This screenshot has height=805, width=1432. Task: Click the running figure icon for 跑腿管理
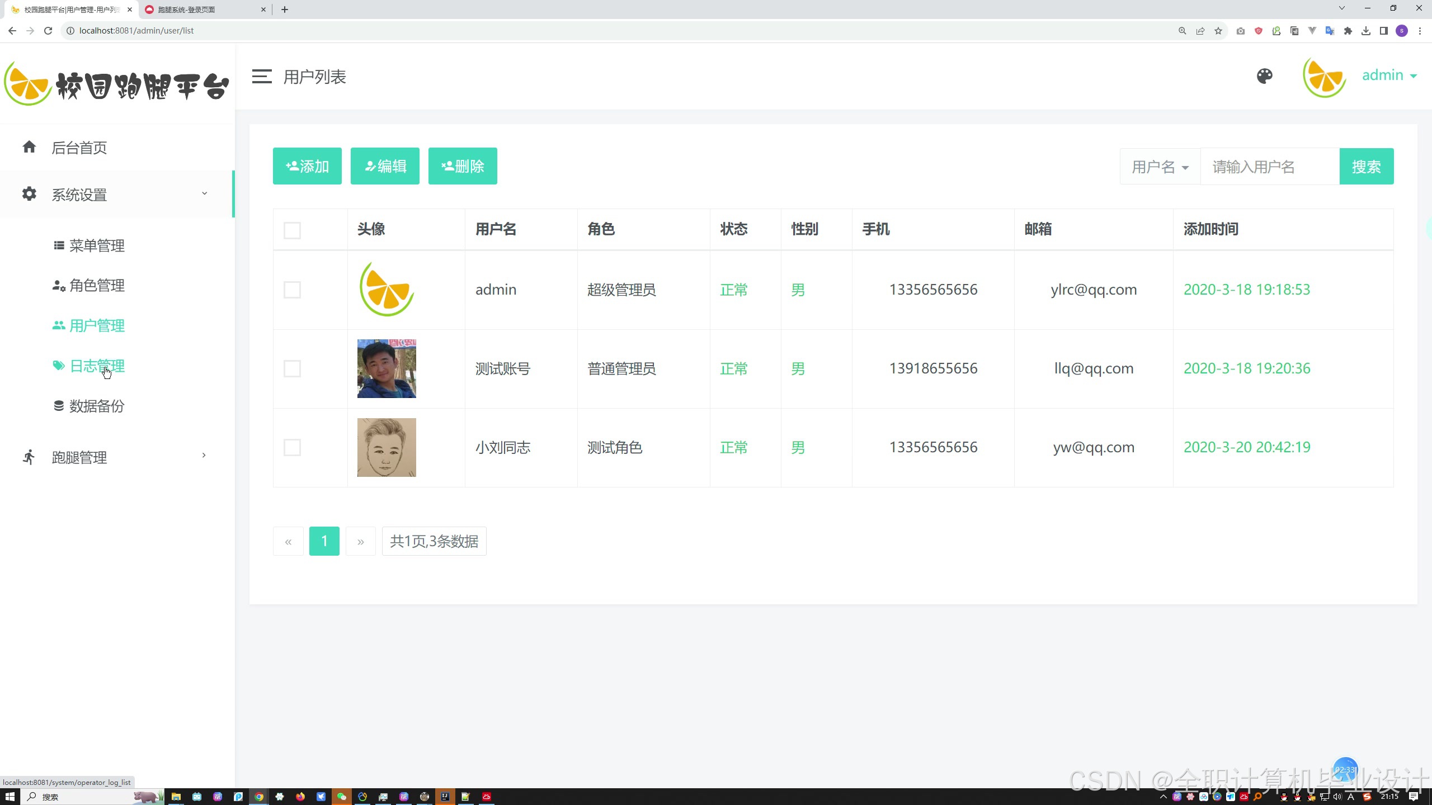(x=29, y=457)
